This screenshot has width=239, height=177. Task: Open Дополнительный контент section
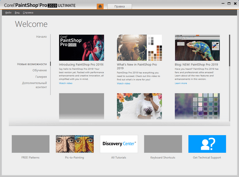click(x=34, y=85)
